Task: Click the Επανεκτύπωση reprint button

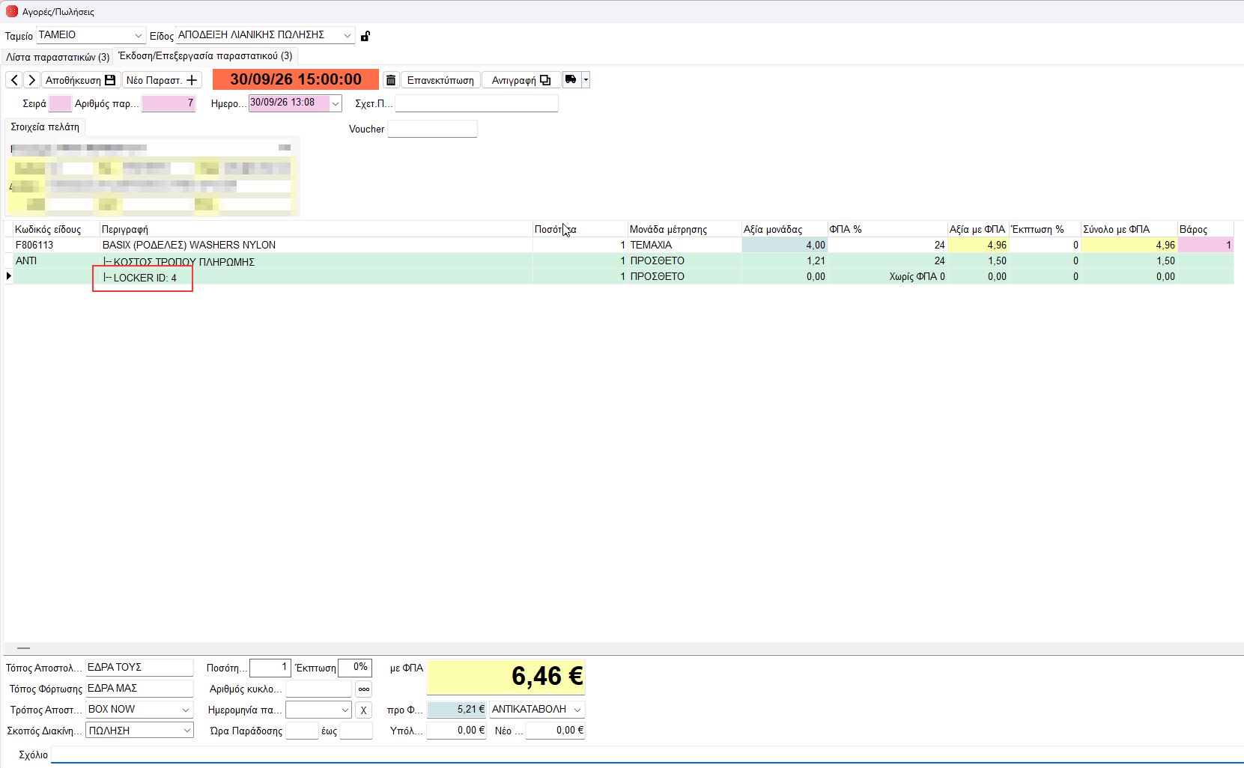Action: (x=440, y=80)
